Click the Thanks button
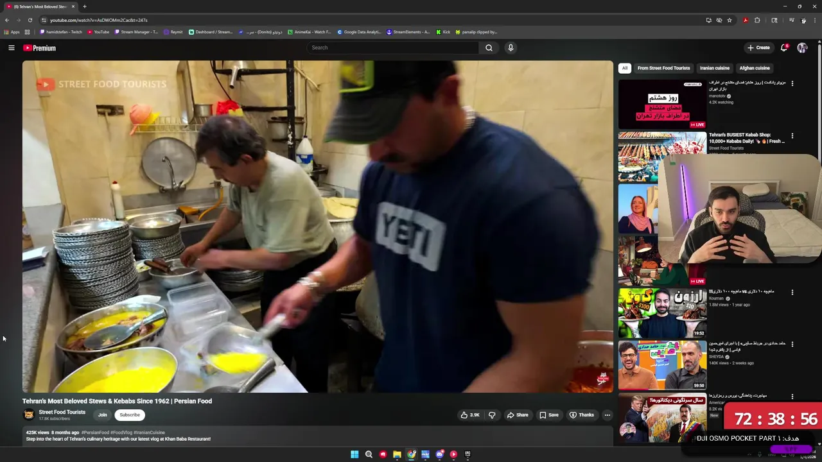The height and width of the screenshot is (462, 822). (x=582, y=415)
